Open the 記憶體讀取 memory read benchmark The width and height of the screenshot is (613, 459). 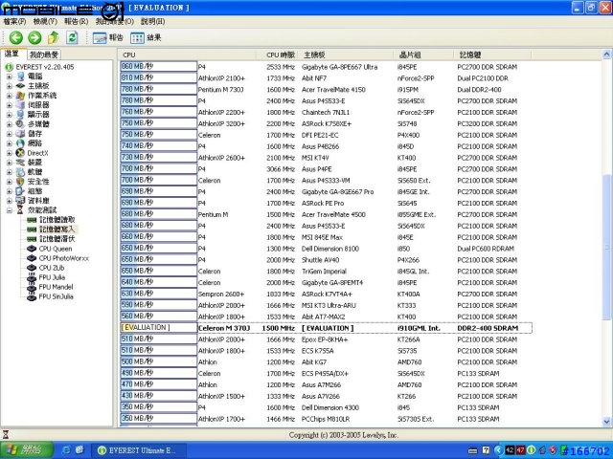[51, 220]
